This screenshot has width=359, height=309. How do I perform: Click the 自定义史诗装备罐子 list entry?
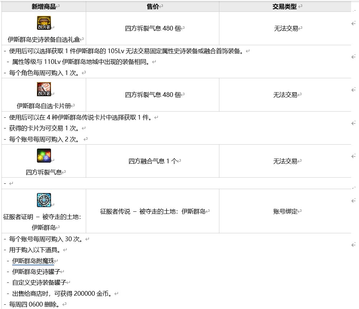point(38,282)
